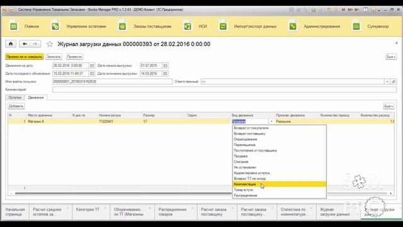Open calendar for Дата начала выгрузки
Screen dimensions: 403x227
(165, 66)
